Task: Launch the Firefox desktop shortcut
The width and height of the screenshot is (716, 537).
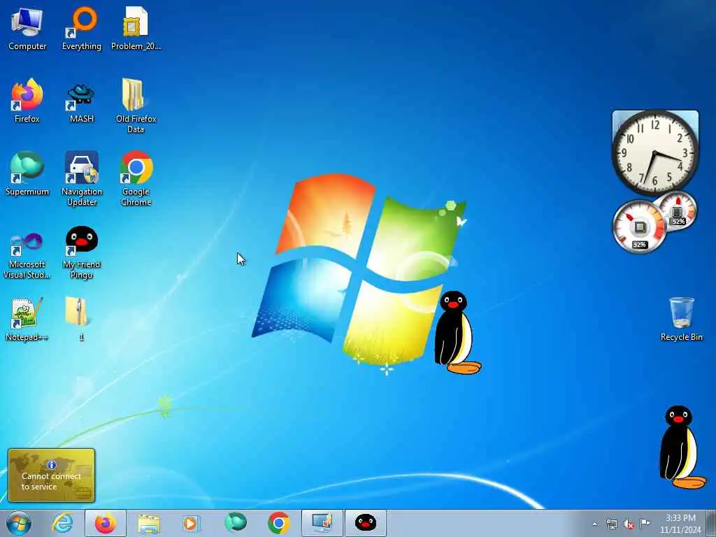Action: click(x=27, y=101)
